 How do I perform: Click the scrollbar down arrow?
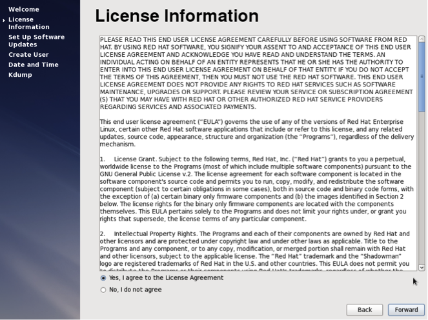422,268
